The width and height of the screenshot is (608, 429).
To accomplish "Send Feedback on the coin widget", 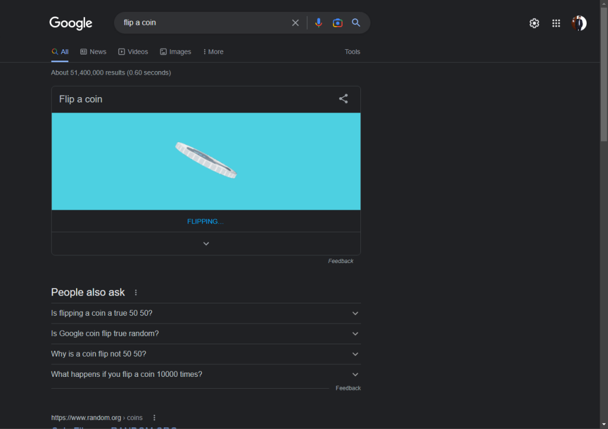I will click(340, 261).
